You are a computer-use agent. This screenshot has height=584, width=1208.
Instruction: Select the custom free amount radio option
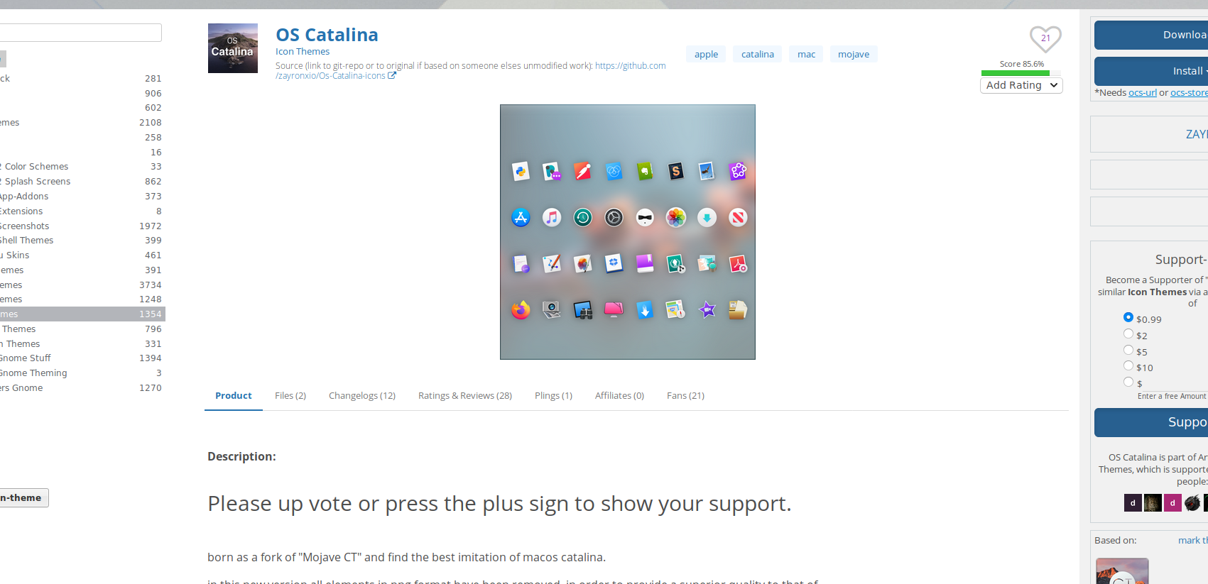coord(1128,382)
